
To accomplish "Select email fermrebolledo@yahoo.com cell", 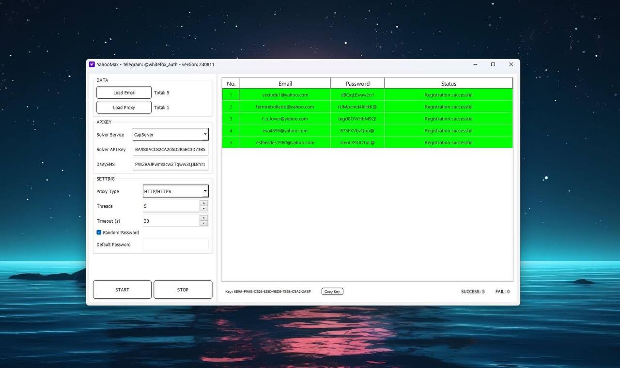I will point(285,107).
